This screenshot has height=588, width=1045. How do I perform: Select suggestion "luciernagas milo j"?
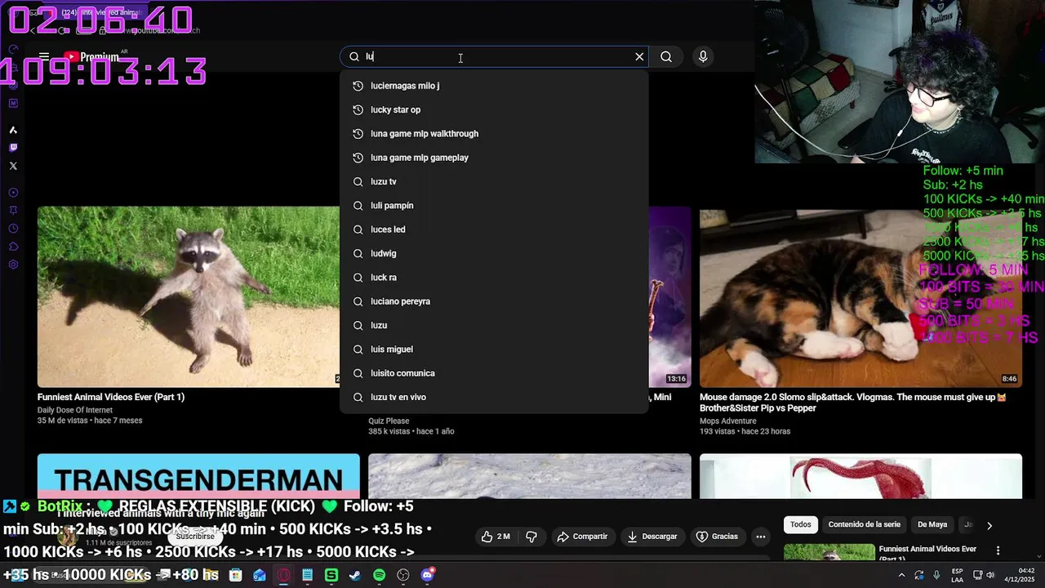(x=494, y=86)
